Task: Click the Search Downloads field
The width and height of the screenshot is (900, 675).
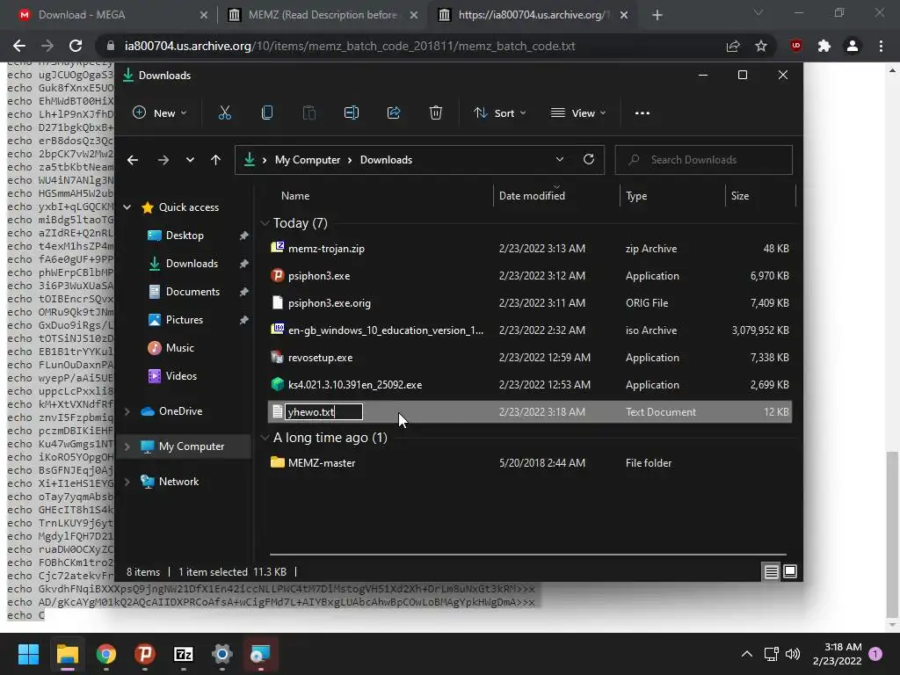Action: click(704, 160)
